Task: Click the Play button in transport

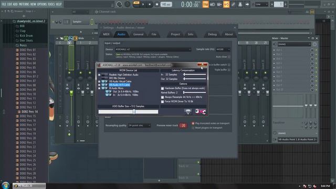Action: 143,4
